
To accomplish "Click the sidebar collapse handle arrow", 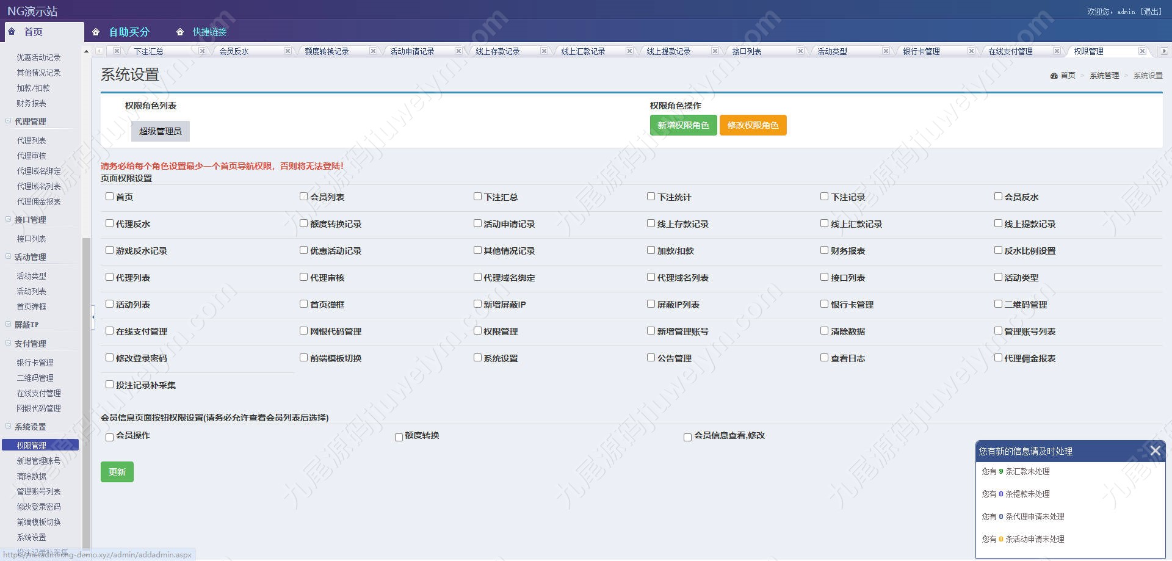I will point(93,317).
